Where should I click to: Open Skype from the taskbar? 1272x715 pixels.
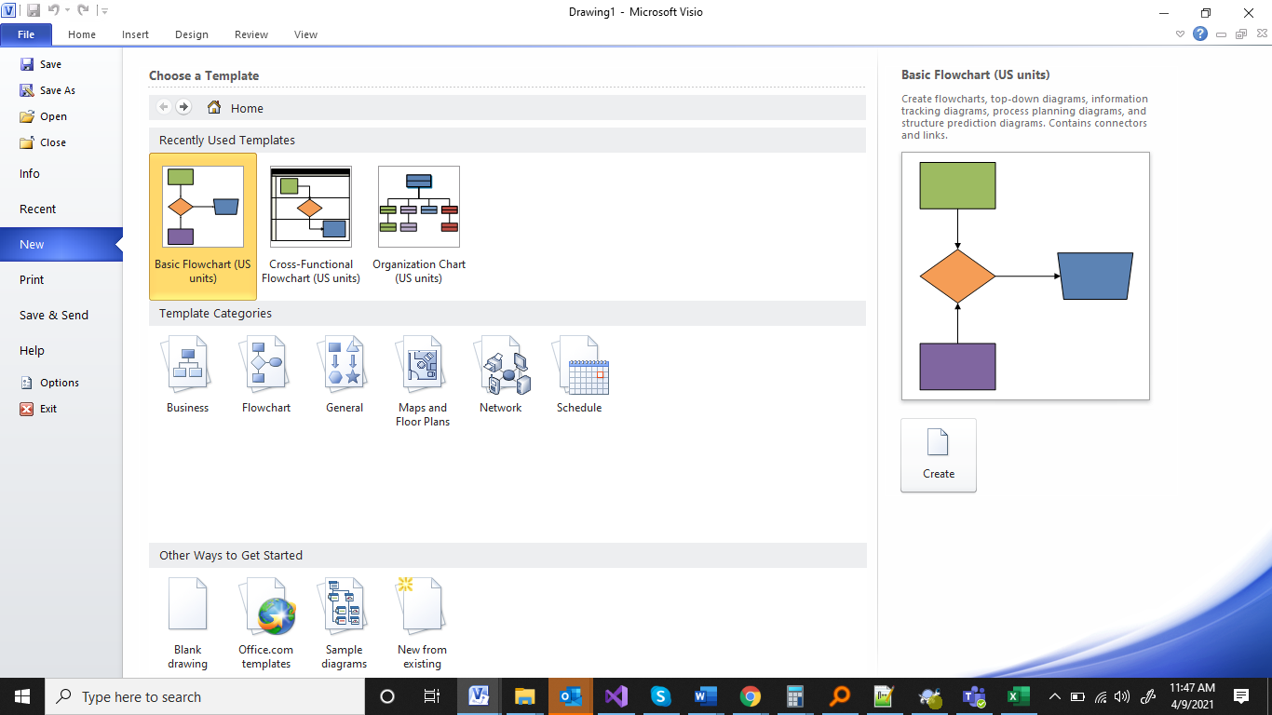click(x=660, y=696)
